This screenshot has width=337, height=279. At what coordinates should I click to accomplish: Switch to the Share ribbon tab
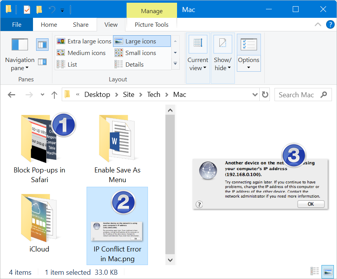[81, 25]
